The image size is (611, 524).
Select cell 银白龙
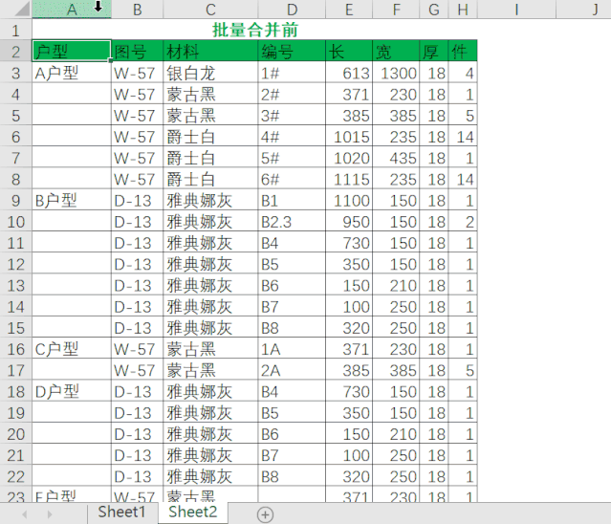click(x=210, y=73)
